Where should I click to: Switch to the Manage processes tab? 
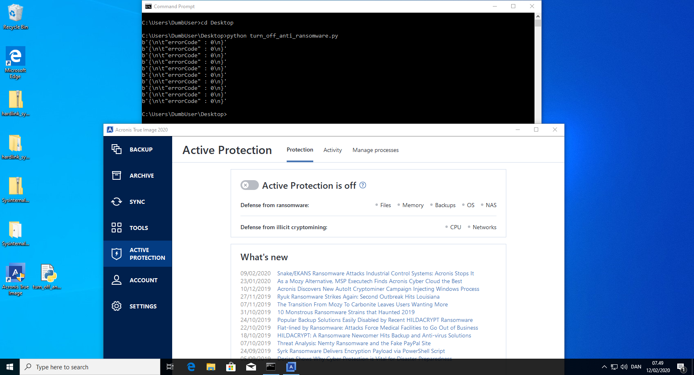coord(375,150)
